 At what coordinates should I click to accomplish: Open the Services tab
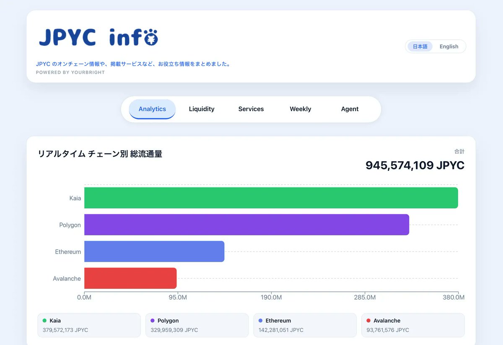tap(251, 109)
